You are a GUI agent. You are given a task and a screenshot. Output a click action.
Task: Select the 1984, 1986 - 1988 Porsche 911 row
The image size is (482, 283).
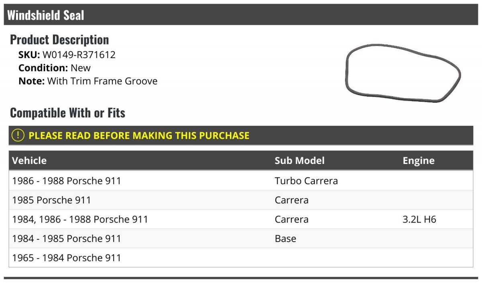coord(241,219)
